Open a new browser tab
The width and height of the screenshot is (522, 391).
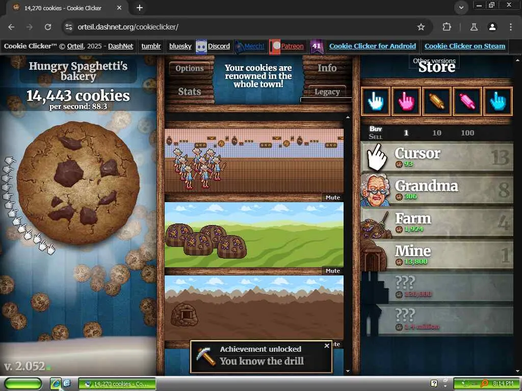tap(140, 8)
